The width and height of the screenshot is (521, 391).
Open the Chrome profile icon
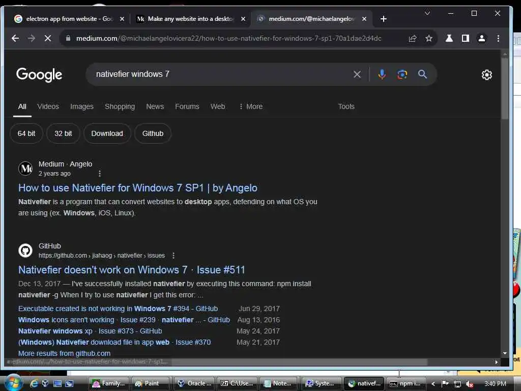pos(482,38)
